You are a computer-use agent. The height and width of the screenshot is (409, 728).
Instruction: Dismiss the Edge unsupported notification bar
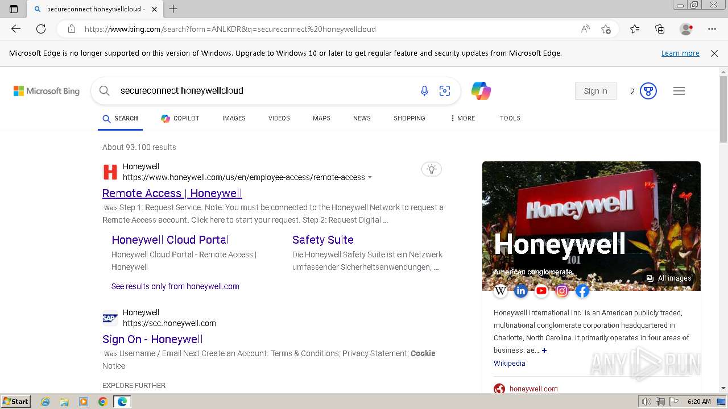click(x=714, y=53)
